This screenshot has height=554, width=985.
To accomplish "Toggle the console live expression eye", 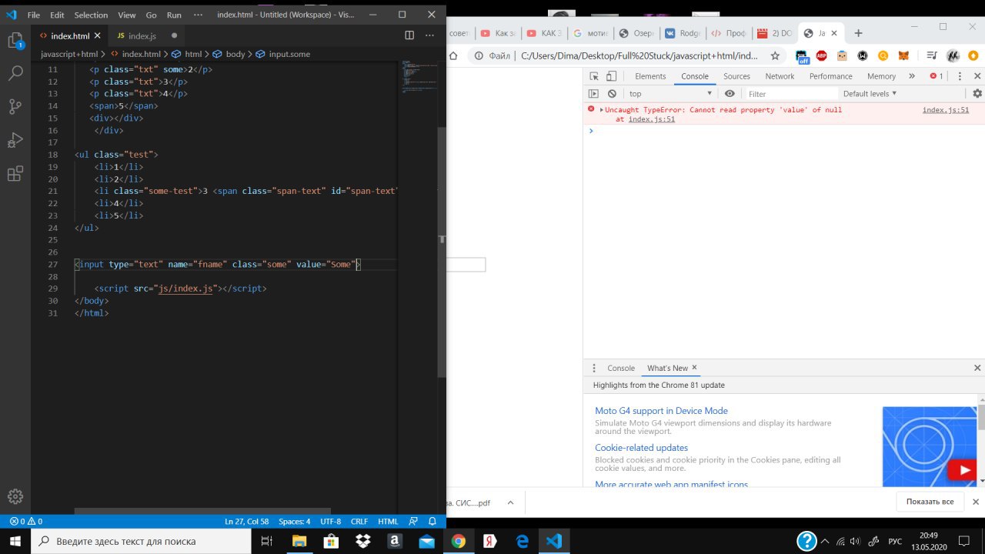I will (x=730, y=94).
